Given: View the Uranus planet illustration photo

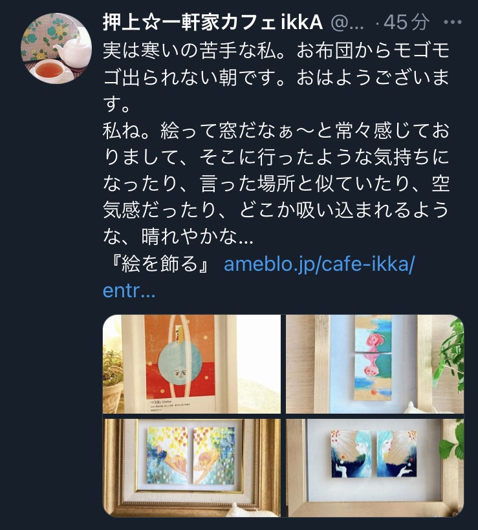Looking at the screenshot, I should click(x=191, y=364).
